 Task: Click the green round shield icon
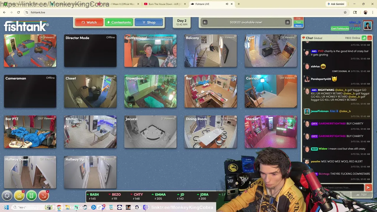click(x=31, y=196)
